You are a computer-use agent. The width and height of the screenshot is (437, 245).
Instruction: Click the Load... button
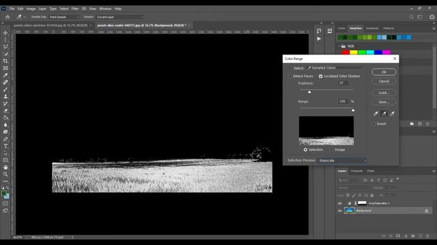tap(384, 93)
